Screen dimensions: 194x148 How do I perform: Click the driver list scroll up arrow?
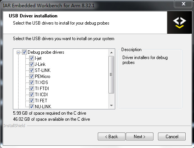click(111, 53)
